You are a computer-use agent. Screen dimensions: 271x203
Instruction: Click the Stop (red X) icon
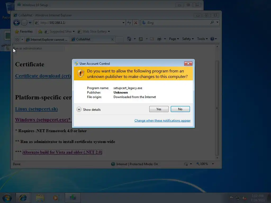coord(136,23)
